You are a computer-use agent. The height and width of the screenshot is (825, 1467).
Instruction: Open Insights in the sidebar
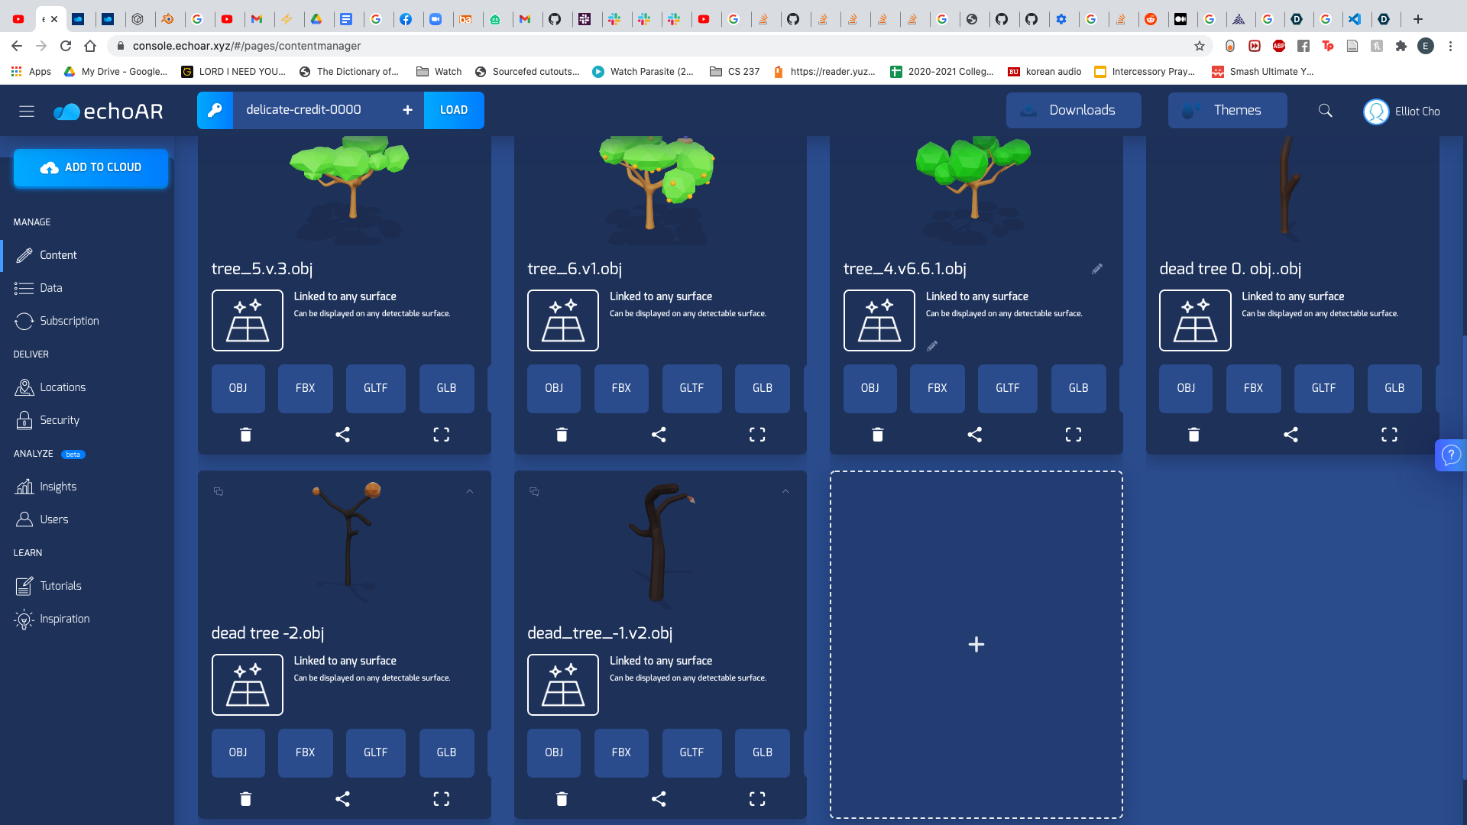coord(58,487)
